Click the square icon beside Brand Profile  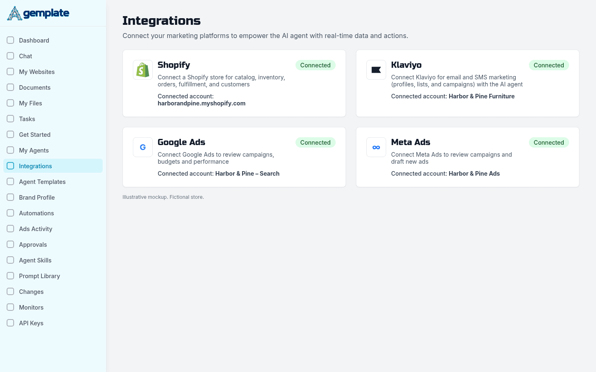coord(10,197)
